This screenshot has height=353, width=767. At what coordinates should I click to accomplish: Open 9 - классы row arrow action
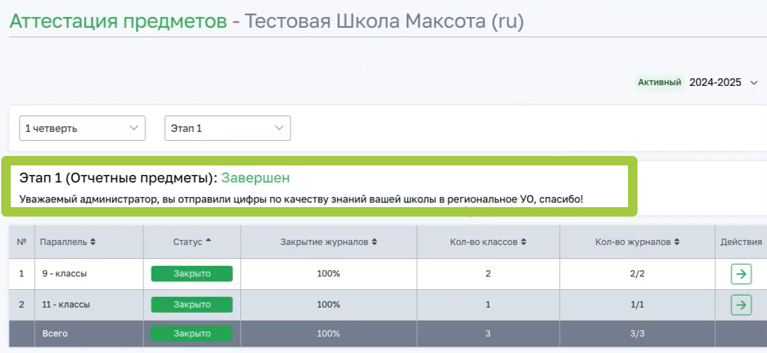click(741, 274)
